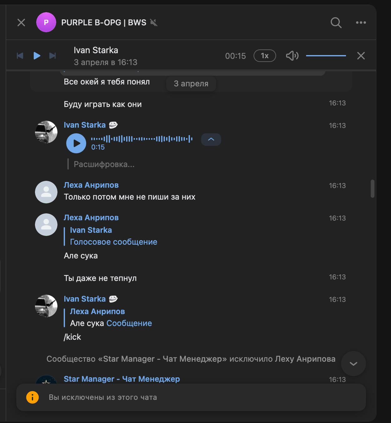This screenshot has height=423, width=391.
Task: Open Ivan Starka's profile picture near voice message
Action: (x=46, y=132)
